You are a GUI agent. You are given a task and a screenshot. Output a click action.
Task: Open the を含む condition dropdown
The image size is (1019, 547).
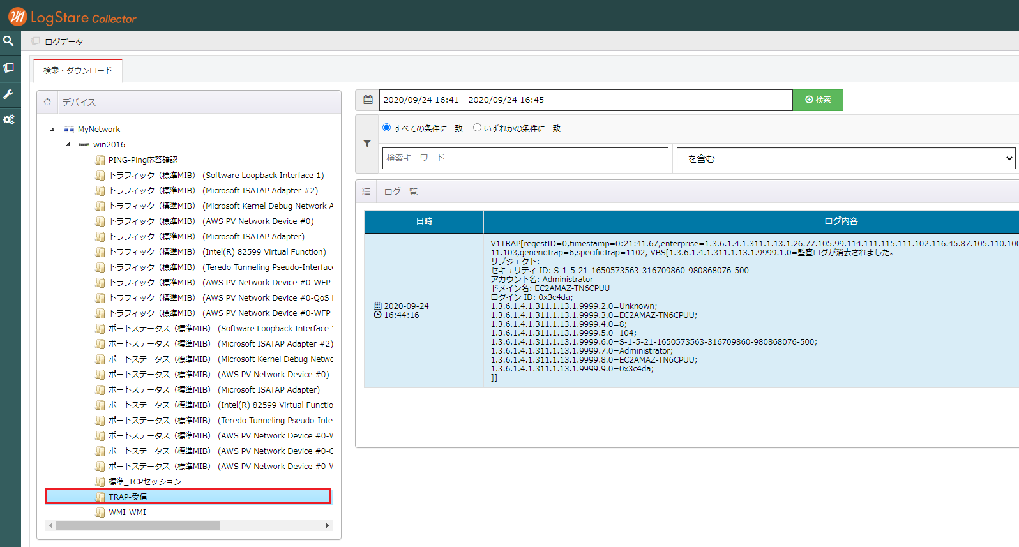point(846,158)
